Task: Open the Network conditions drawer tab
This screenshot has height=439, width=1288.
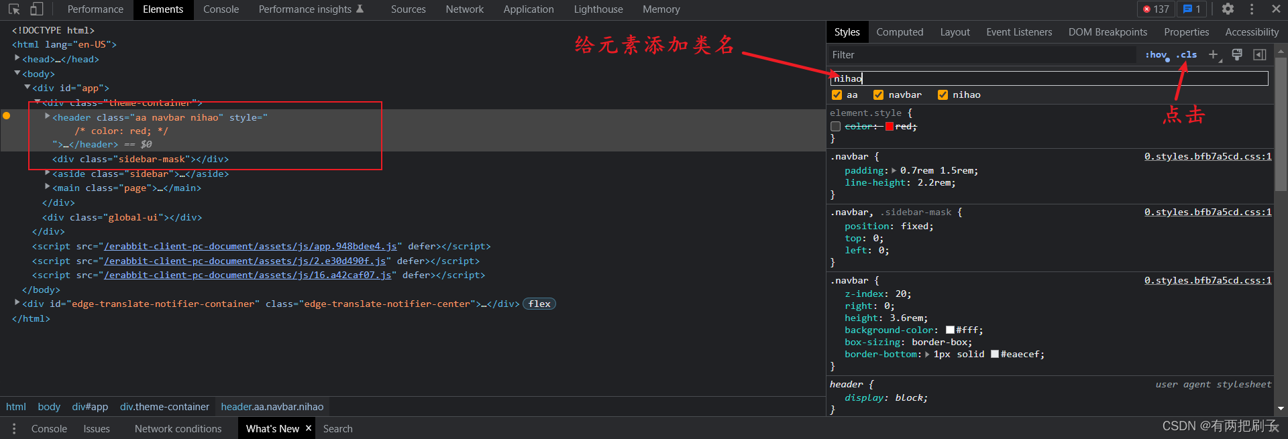Action: [x=178, y=429]
